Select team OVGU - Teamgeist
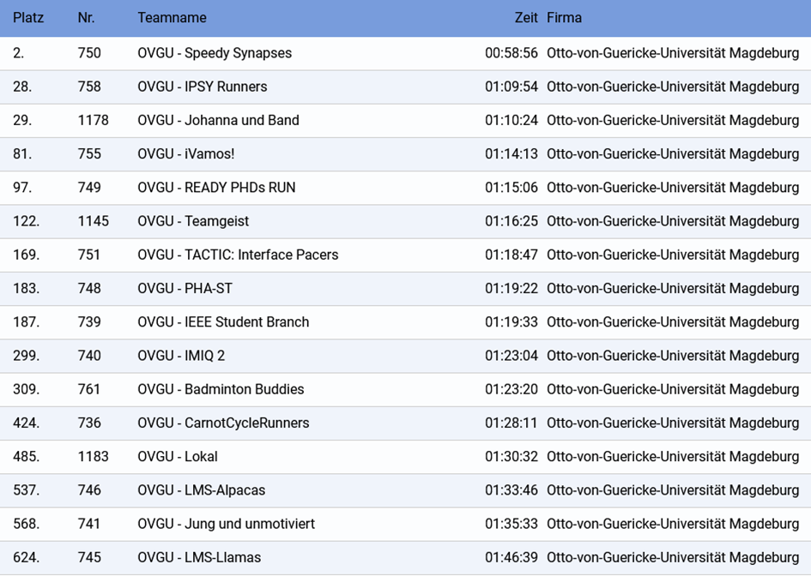Viewport: 811px width, 576px height. coord(193,221)
